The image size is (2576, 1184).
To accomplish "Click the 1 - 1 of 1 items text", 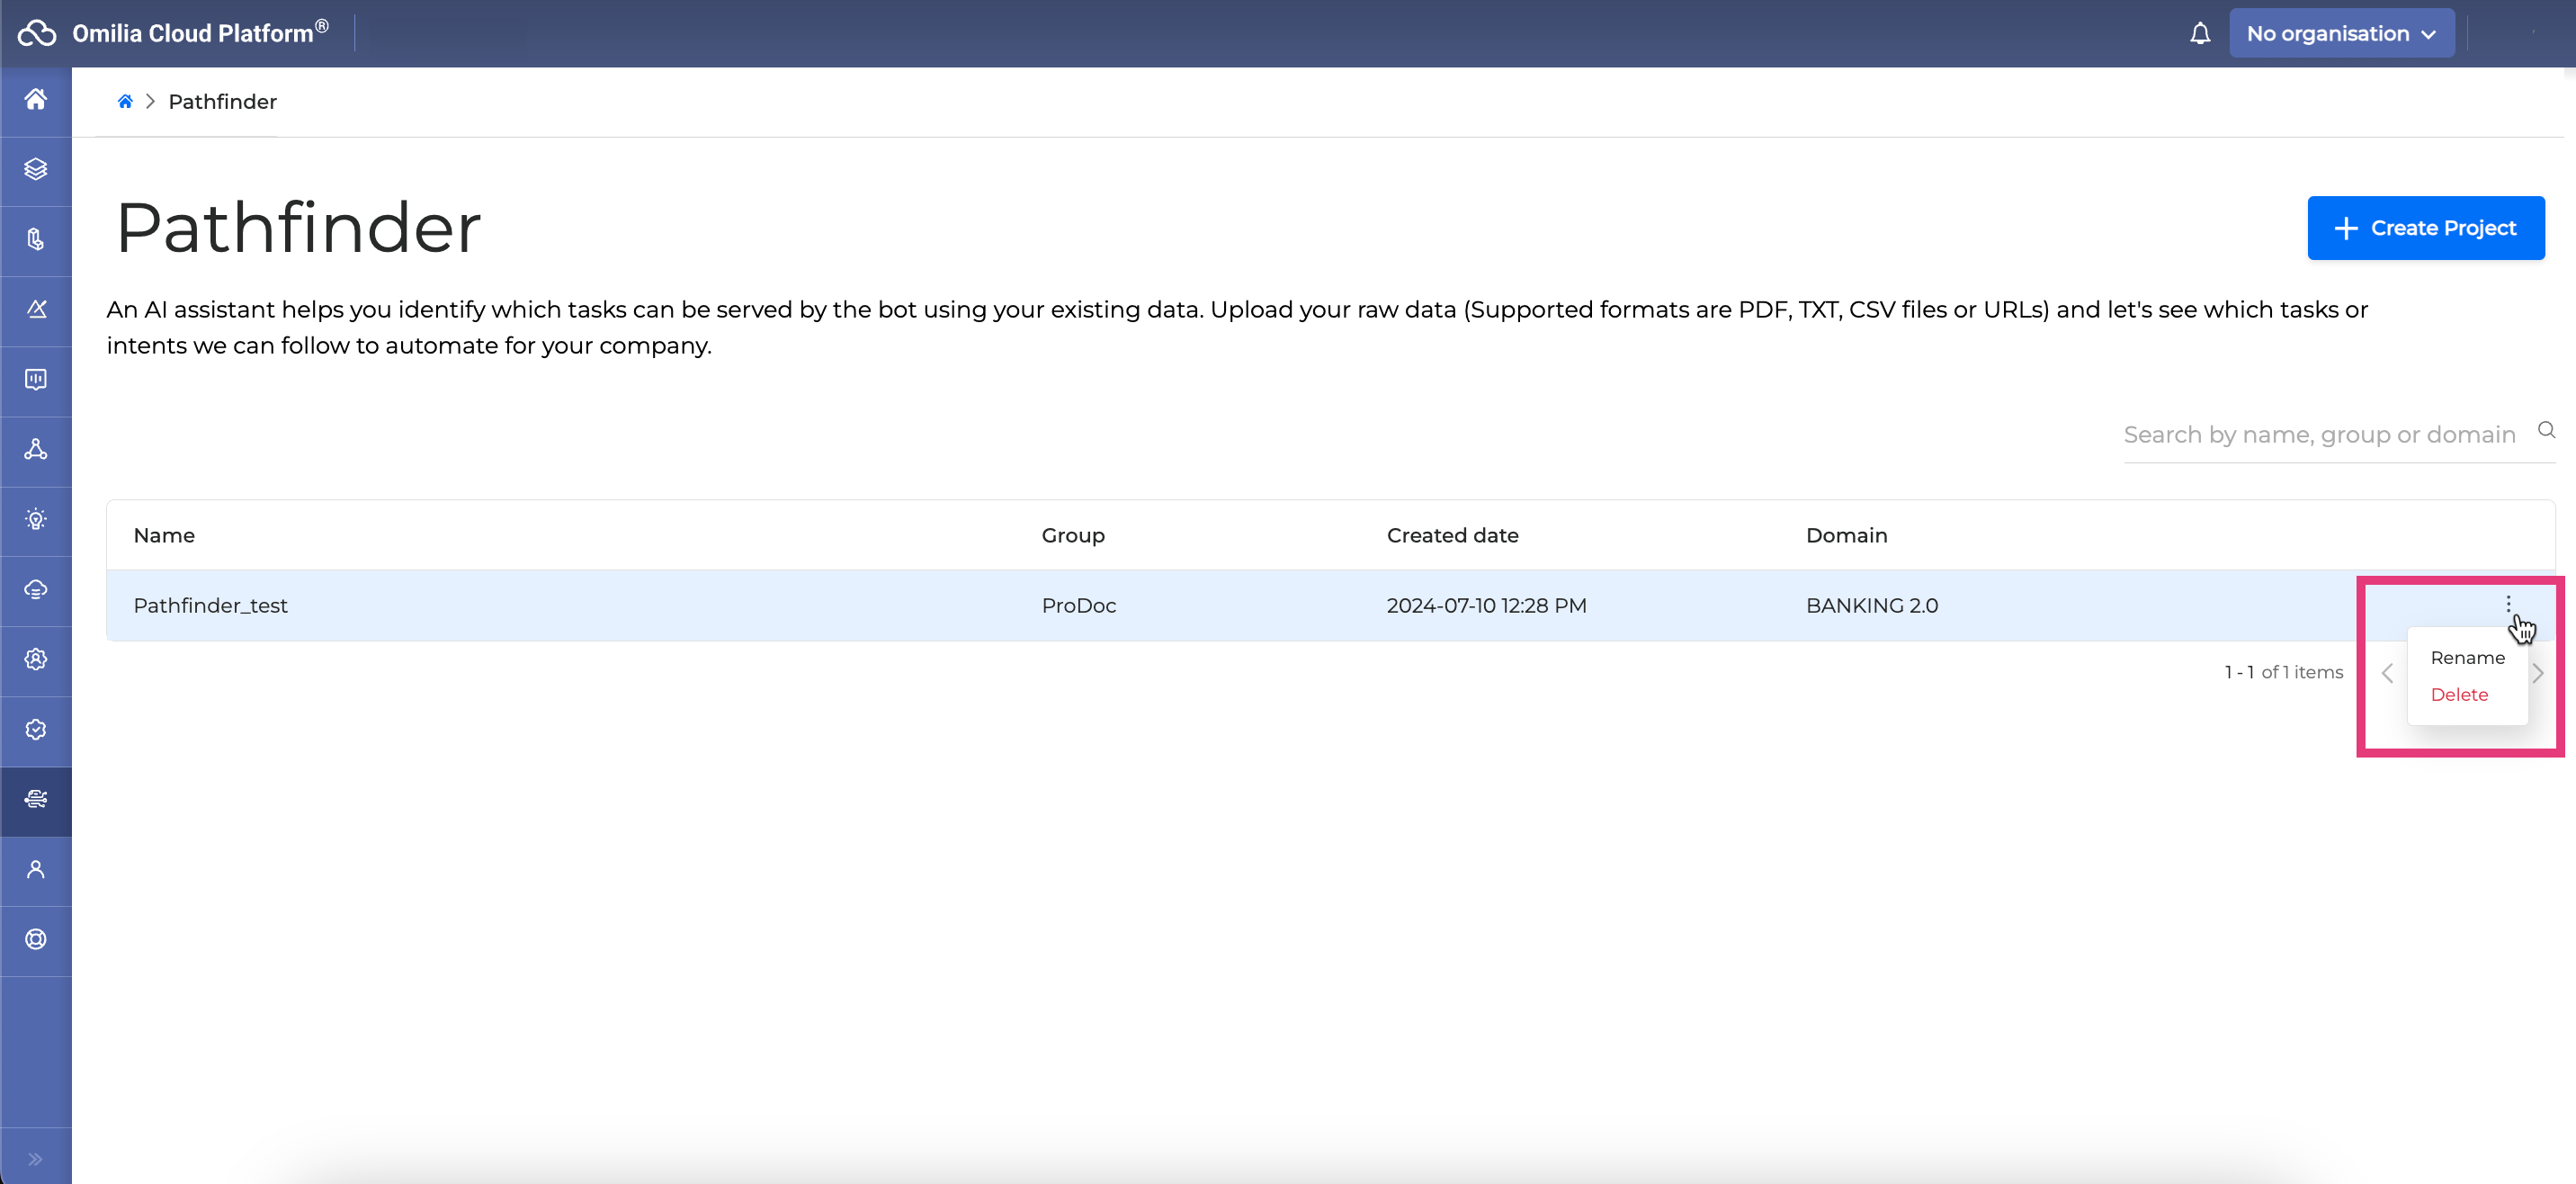I will coord(2284,672).
